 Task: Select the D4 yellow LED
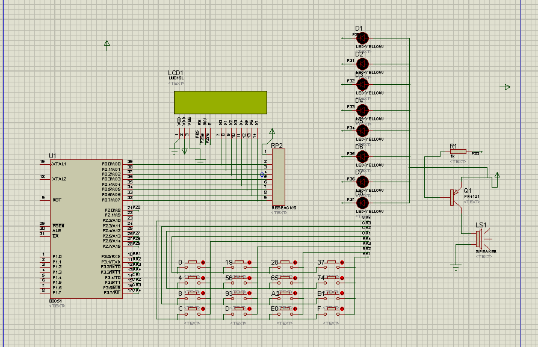[x=362, y=110]
